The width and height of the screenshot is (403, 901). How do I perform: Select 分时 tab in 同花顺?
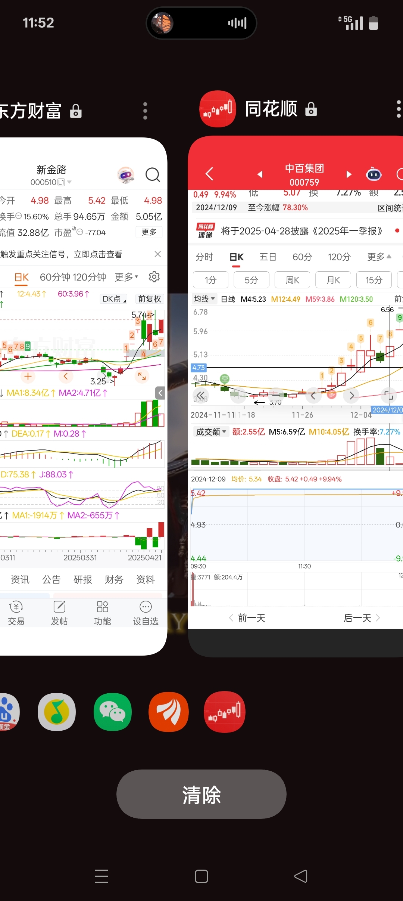point(204,257)
